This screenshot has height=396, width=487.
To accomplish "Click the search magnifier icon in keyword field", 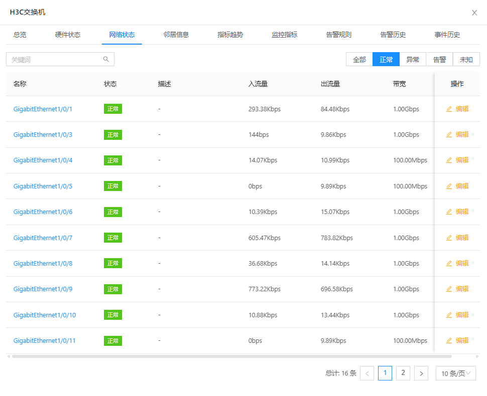I will tap(106, 59).
